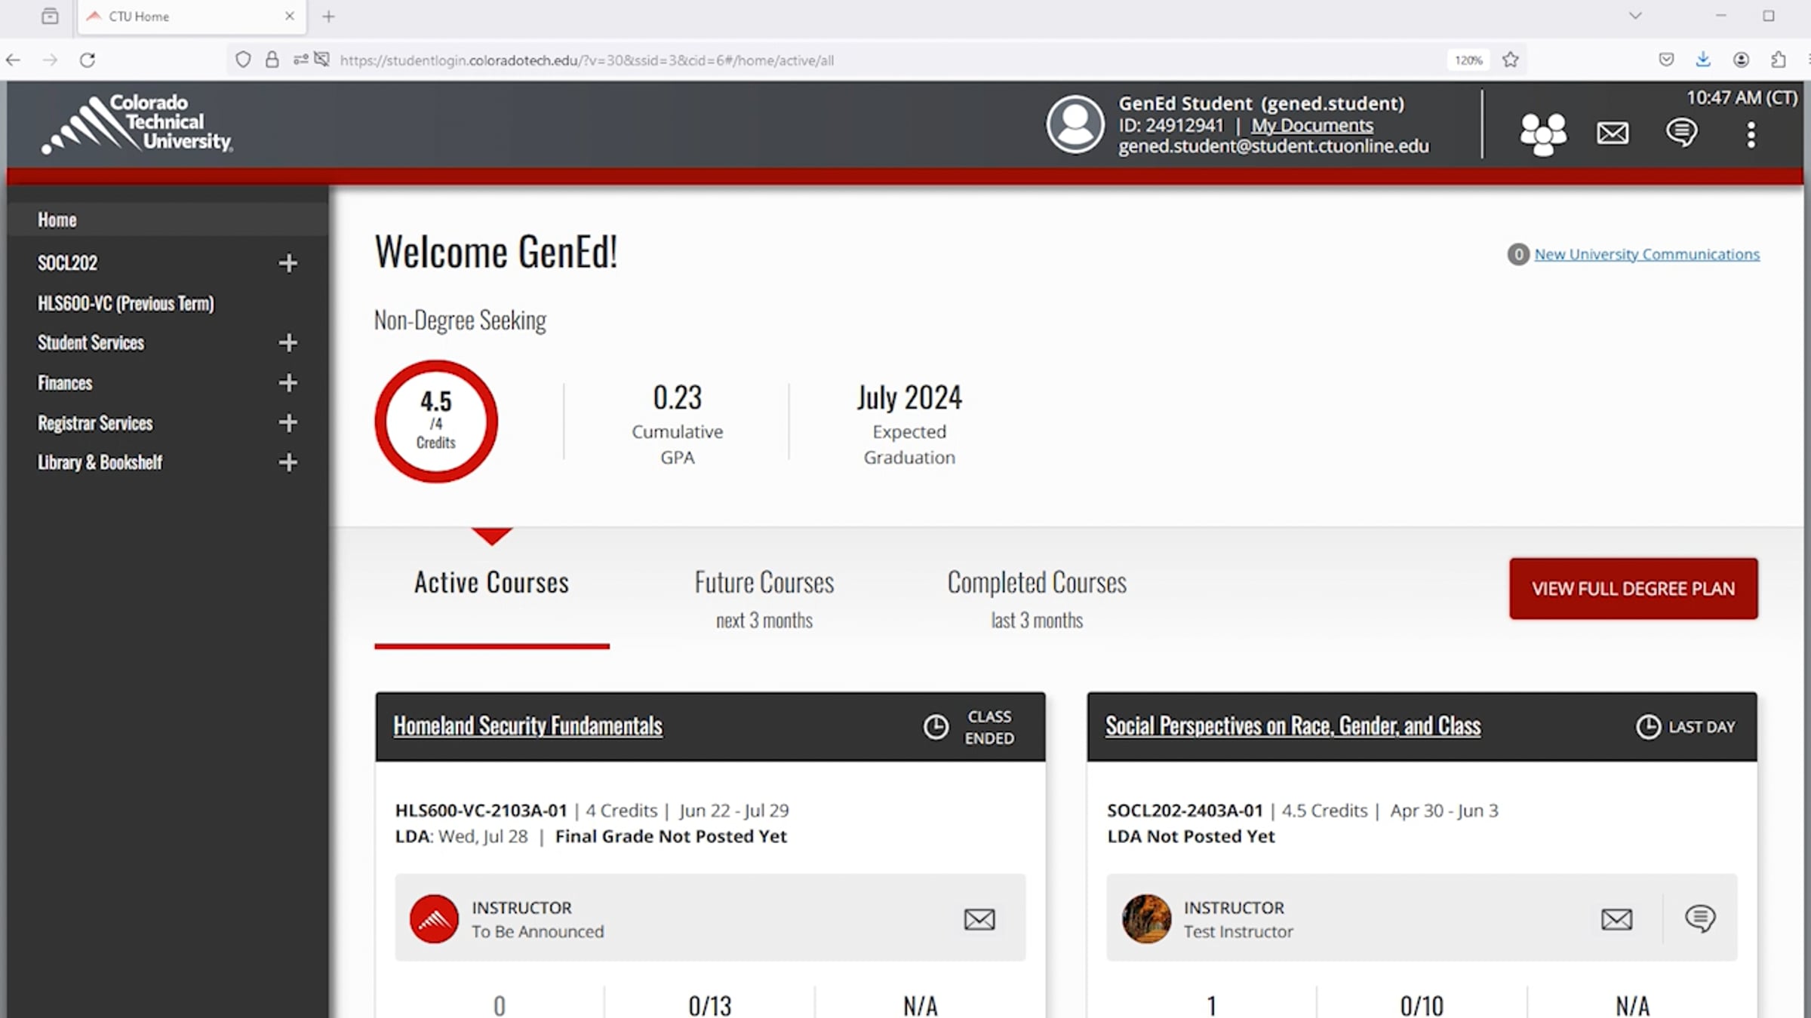Expand the SOCL202 sidebar section
The image size is (1811, 1018).
pos(287,263)
